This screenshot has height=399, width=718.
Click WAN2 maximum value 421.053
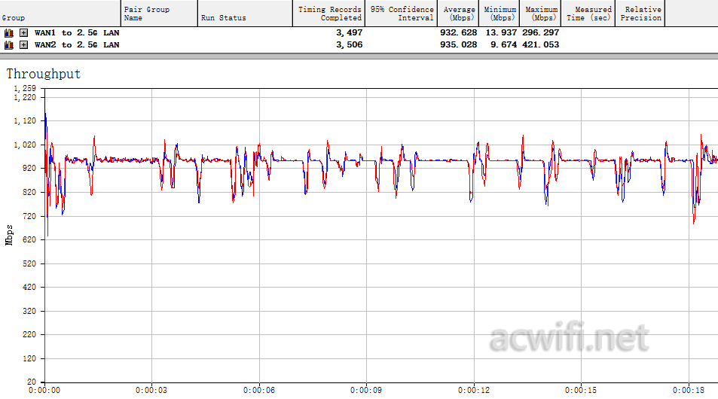point(540,45)
